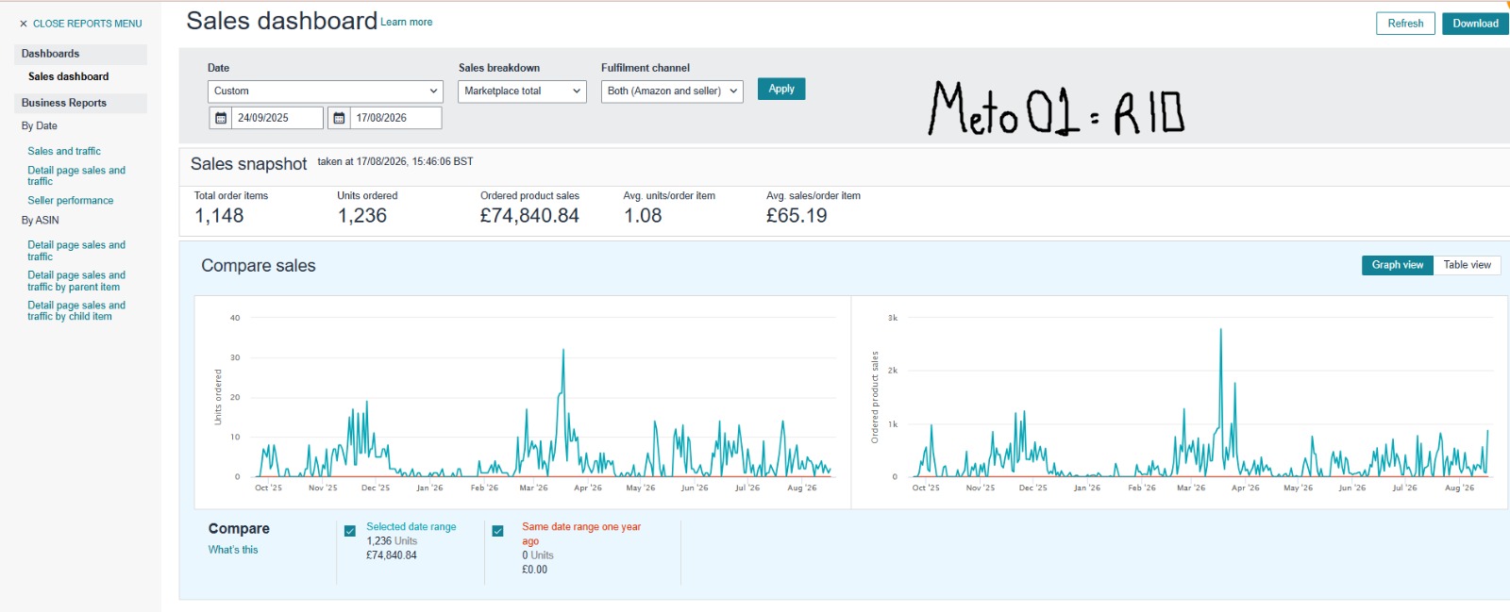
Task: Select the Graph view tab
Action: 1398,265
